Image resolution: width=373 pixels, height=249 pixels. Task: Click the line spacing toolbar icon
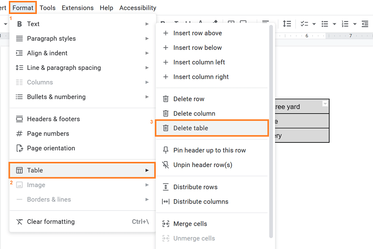point(287,24)
